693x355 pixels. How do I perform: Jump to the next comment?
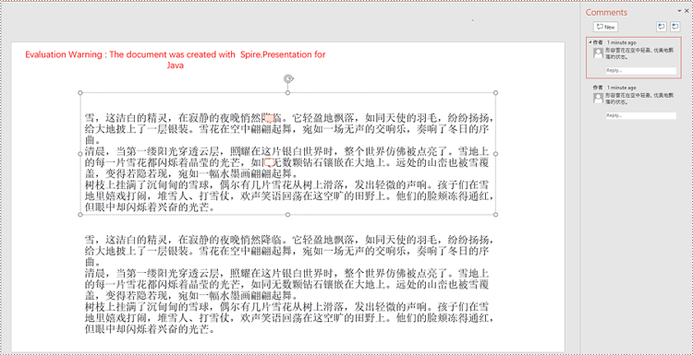click(x=675, y=27)
